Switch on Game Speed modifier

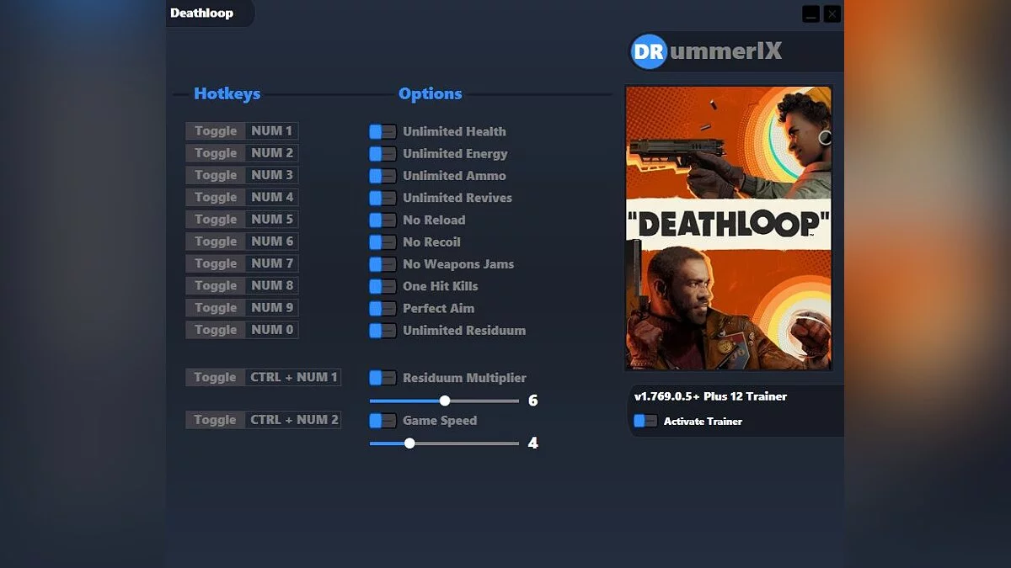[382, 420]
